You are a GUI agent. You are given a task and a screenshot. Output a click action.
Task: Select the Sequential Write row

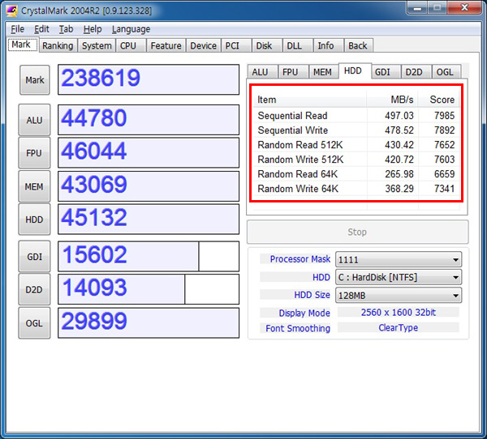[356, 130]
